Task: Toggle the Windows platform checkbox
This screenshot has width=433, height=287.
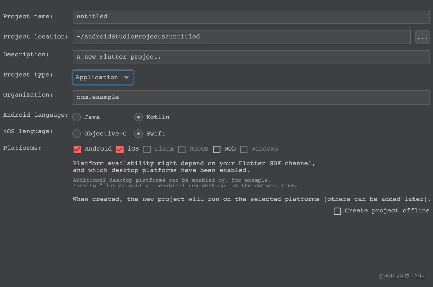Action: click(x=244, y=149)
